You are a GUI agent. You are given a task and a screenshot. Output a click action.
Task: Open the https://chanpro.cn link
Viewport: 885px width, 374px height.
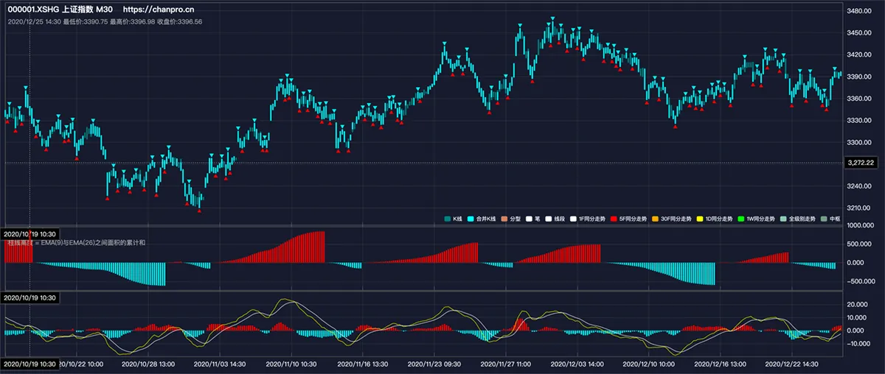159,10
